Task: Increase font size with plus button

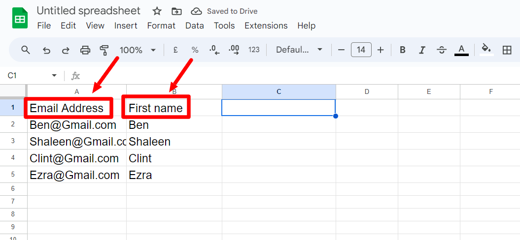Action: [x=381, y=50]
